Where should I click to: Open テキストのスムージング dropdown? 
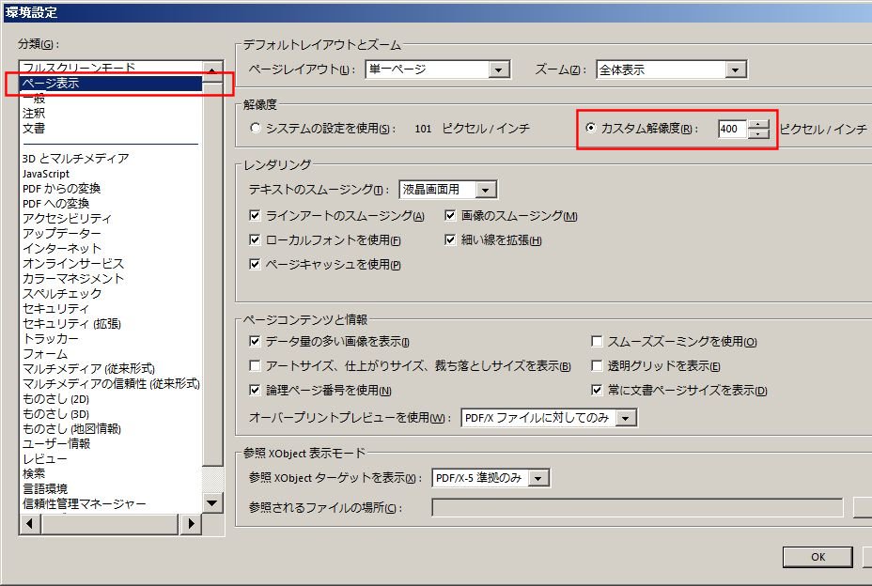point(486,190)
